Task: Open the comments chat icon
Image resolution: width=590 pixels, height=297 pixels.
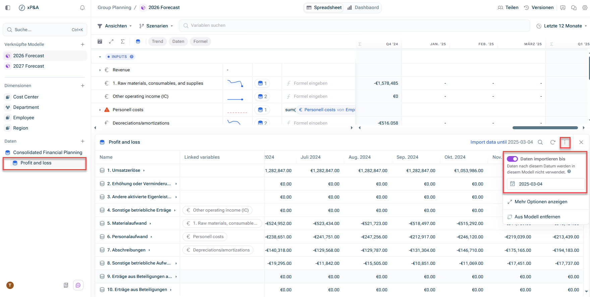Action: point(574,8)
